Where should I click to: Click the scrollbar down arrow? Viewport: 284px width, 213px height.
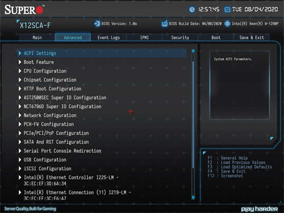pyautogui.click(x=193, y=198)
